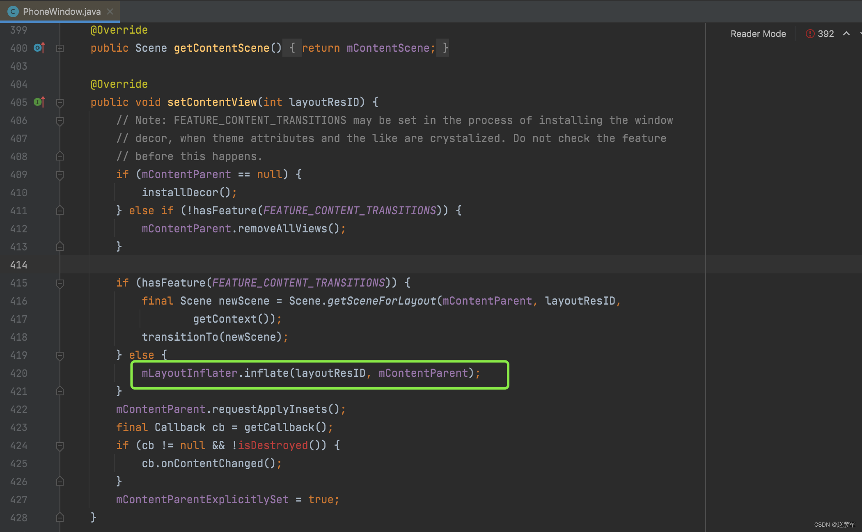
Task: Click the FEATURE_CONTENT_TRANSITIONS constant on line 411
Action: pyautogui.click(x=349, y=211)
